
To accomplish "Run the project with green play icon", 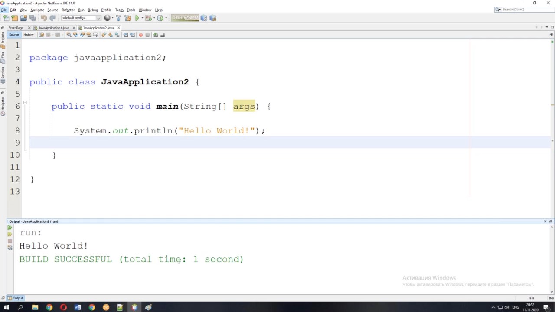I will pos(137,18).
